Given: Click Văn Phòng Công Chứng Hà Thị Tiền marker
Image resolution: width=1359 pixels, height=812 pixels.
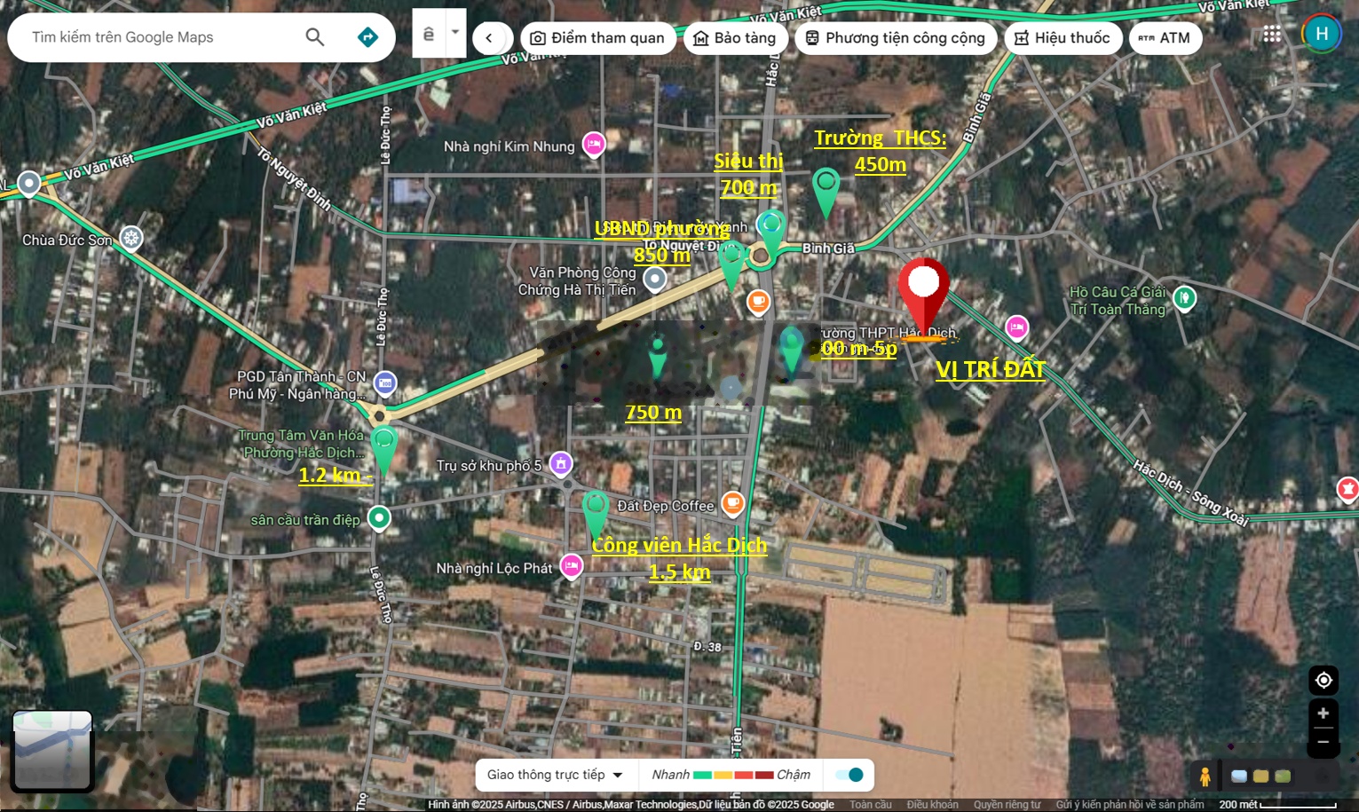Looking at the screenshot, I should tap(655, 280).
